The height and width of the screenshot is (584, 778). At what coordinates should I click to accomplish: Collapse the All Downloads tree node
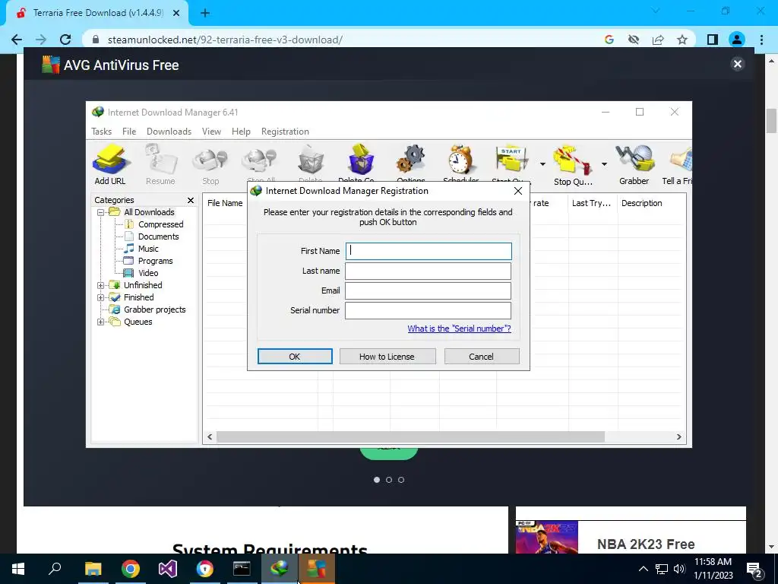(100, 212)
